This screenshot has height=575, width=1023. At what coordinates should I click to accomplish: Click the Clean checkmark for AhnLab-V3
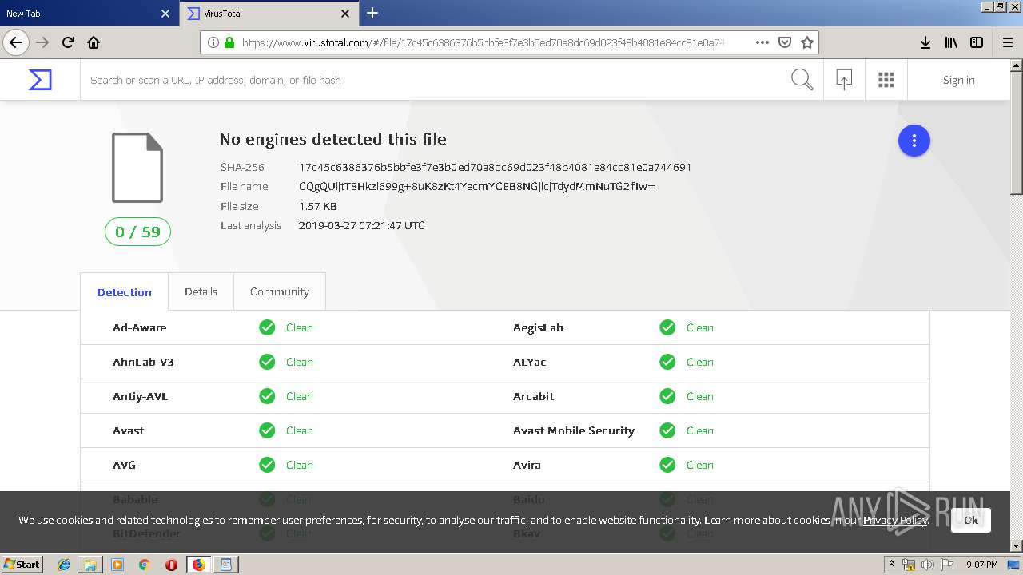click(267, 362)
